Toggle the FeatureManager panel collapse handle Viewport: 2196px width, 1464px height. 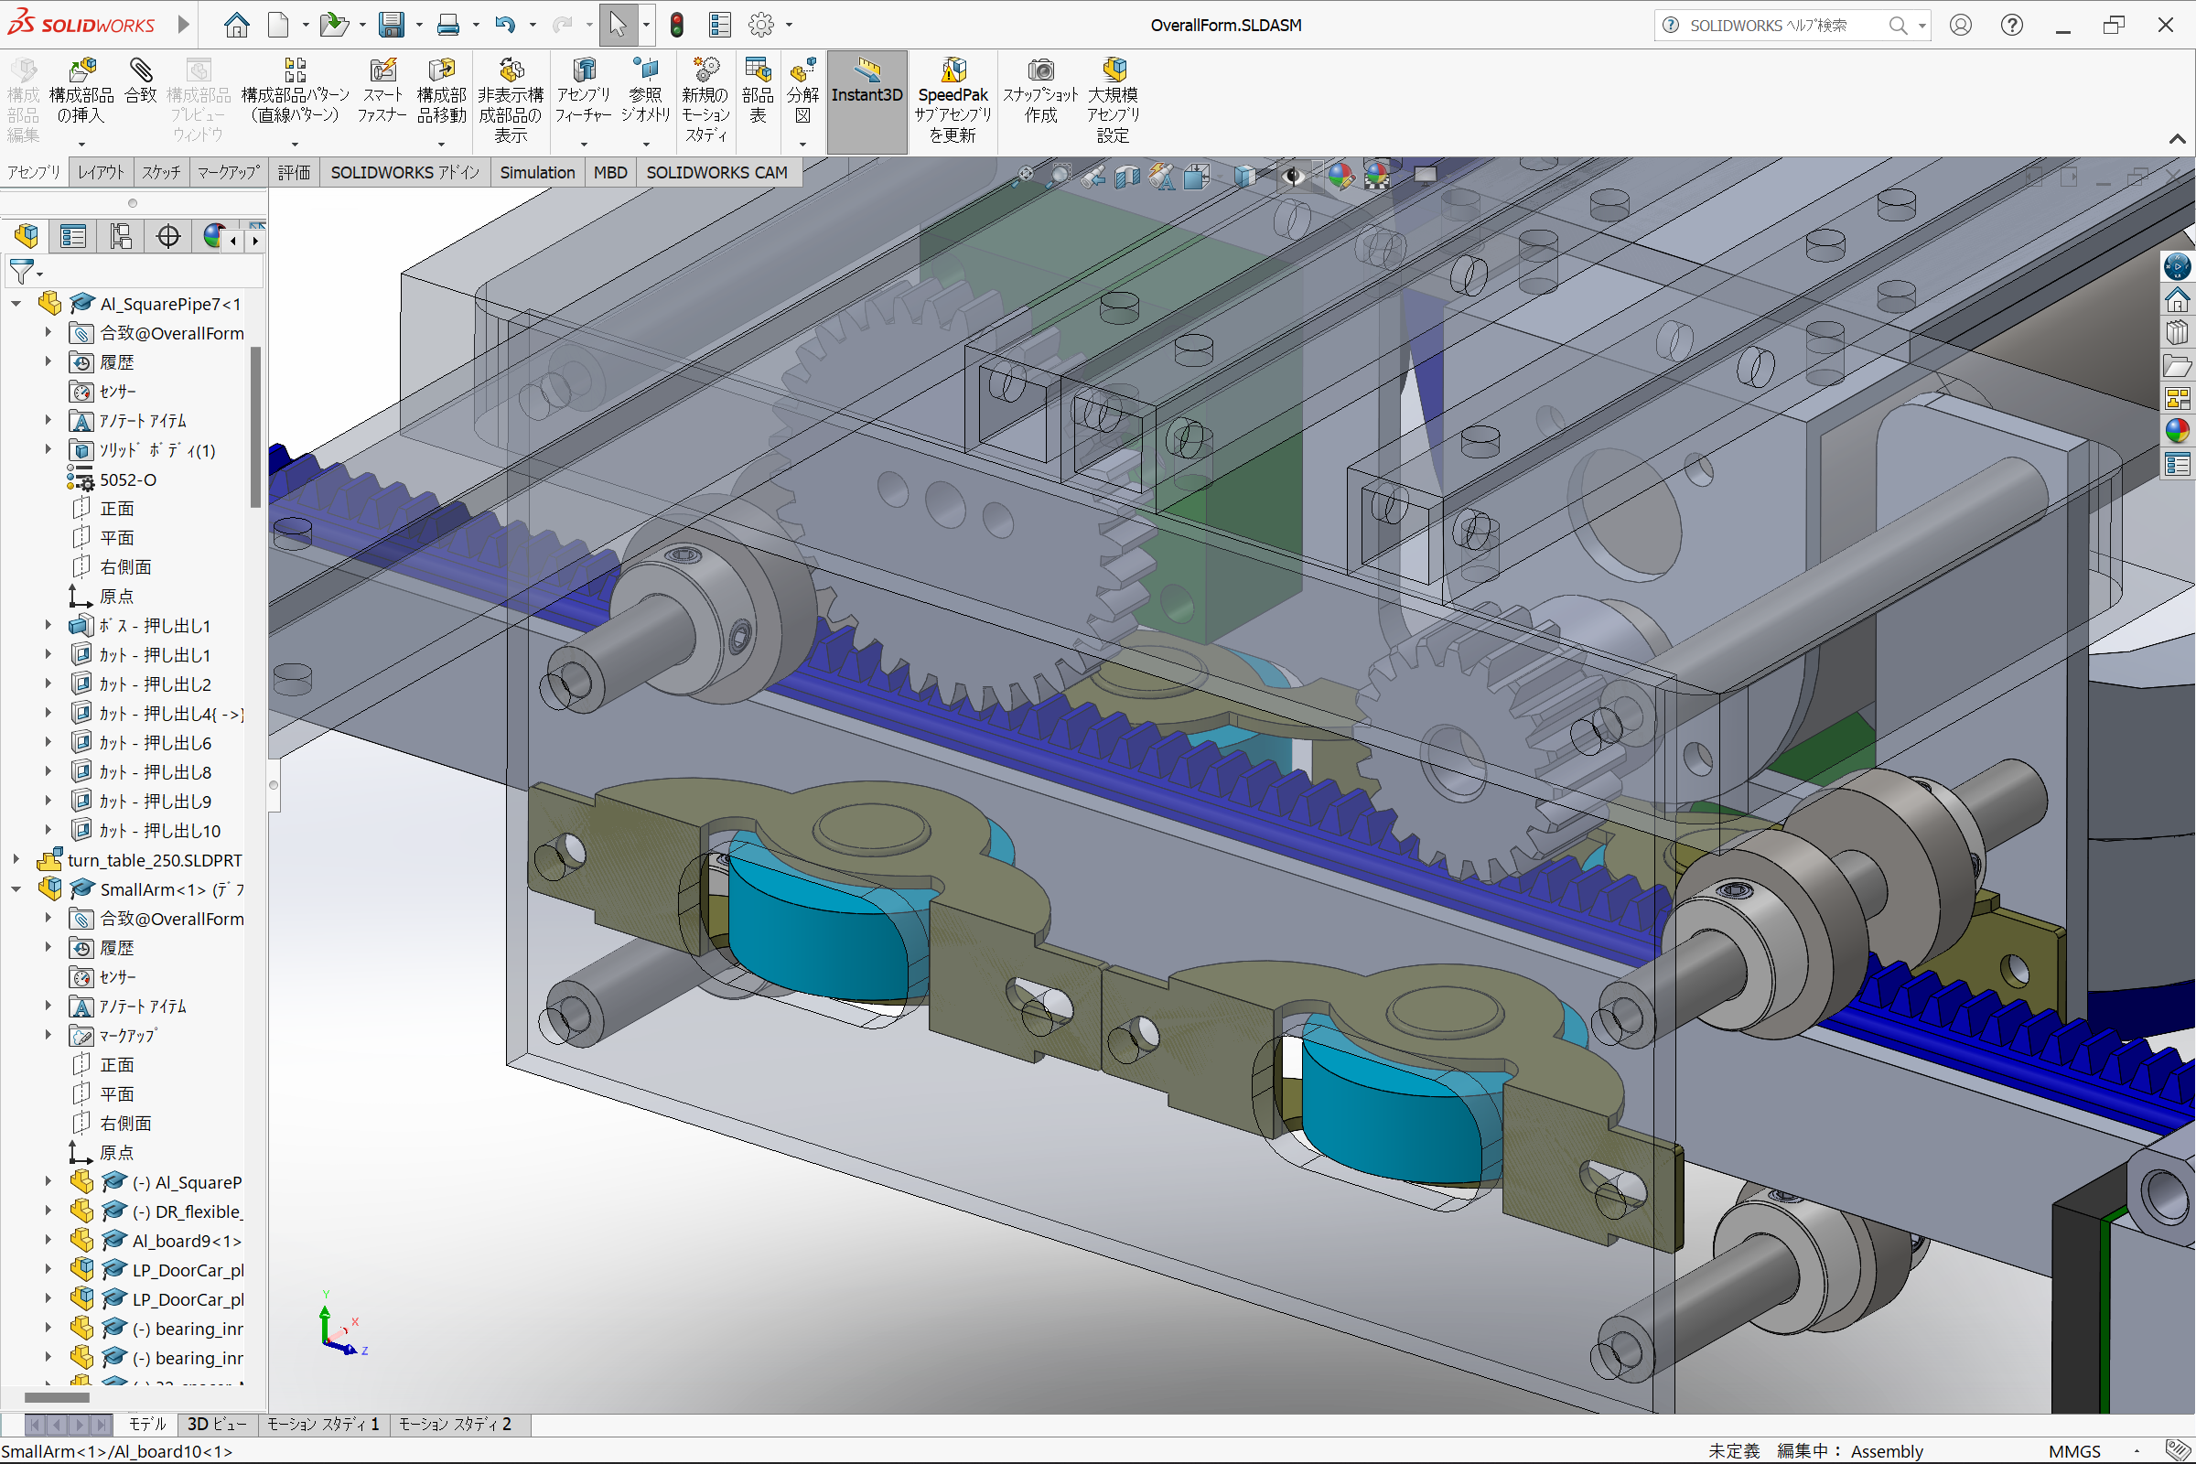point(274,784)
